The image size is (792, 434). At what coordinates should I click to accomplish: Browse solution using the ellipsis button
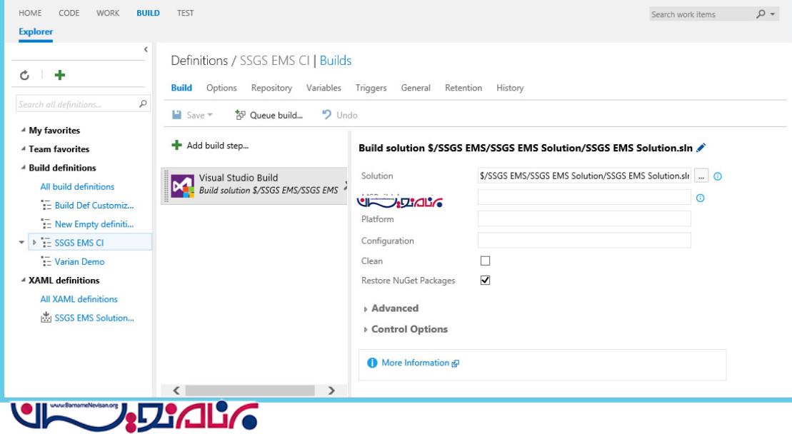coord(701,176)
